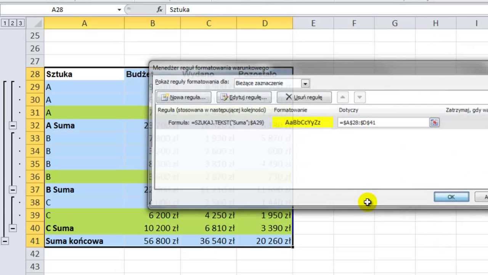
Task: Select column B header
Action: 152,23
